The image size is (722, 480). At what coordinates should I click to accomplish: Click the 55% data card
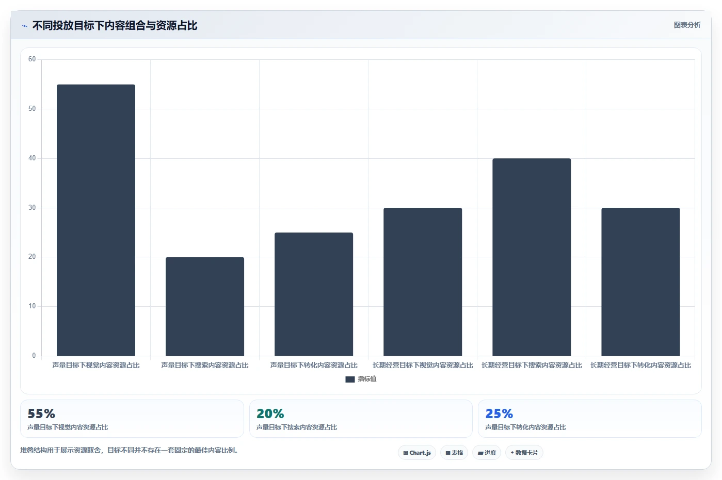[132, 419]
